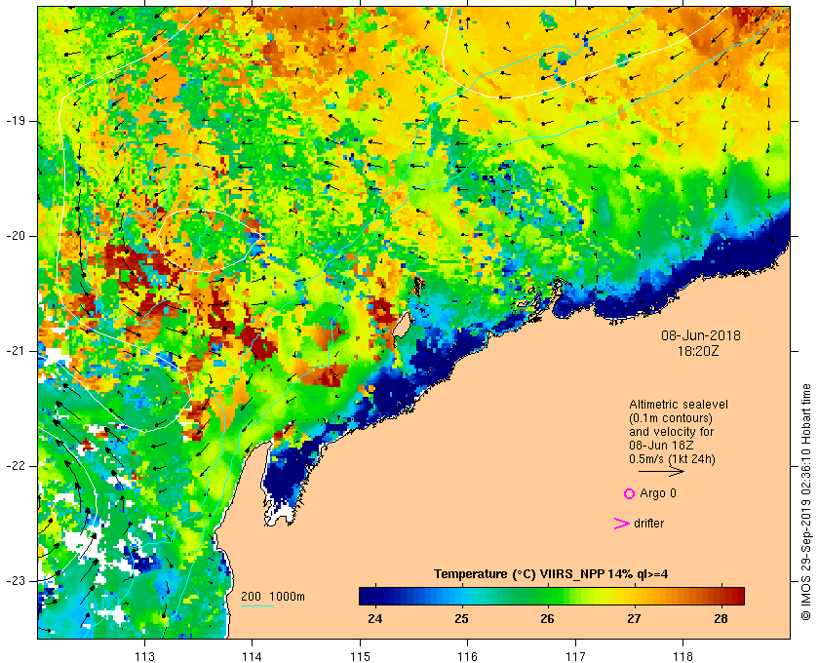Click longitude axis label 113

point(144,657)
